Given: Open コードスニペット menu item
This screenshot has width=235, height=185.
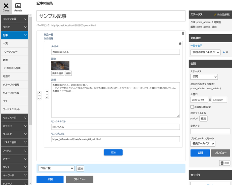Looking at the screenshot, I should [x=14, y=109].
